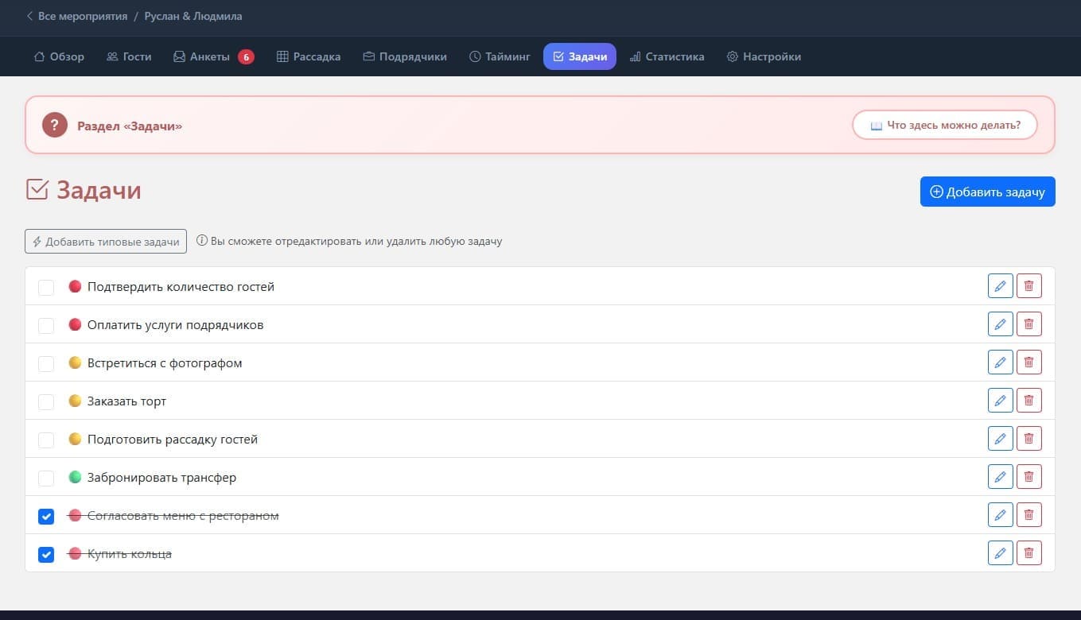The image size is (1081, 620).
Task: Edit the Купить кольца task
Action: pyautogui.click(x=1001, y=553)
